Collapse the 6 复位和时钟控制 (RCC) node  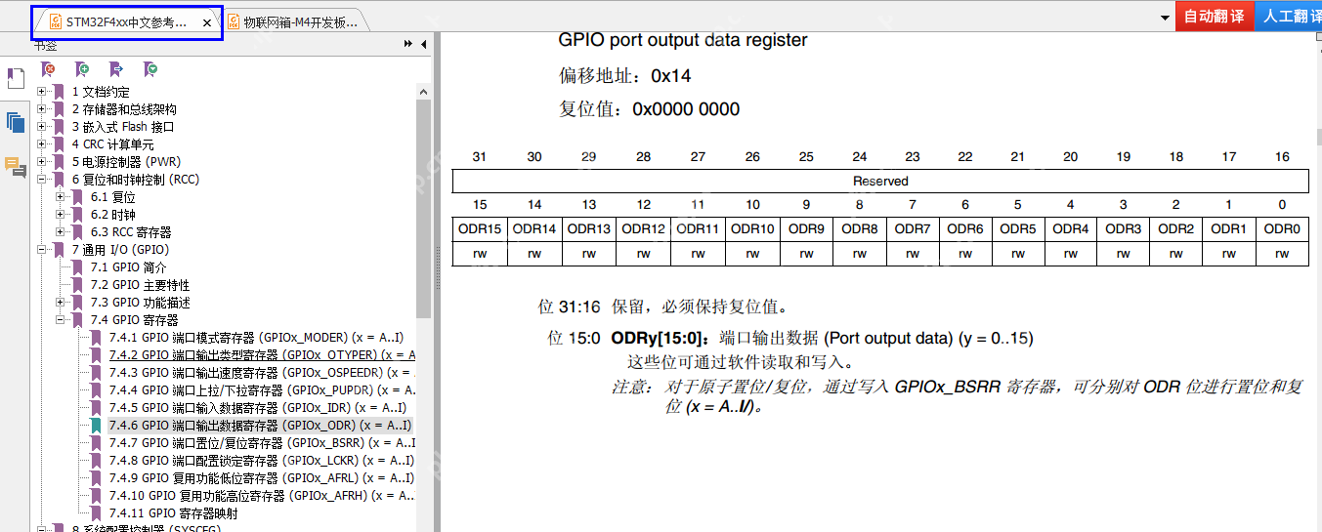(42, 180)
